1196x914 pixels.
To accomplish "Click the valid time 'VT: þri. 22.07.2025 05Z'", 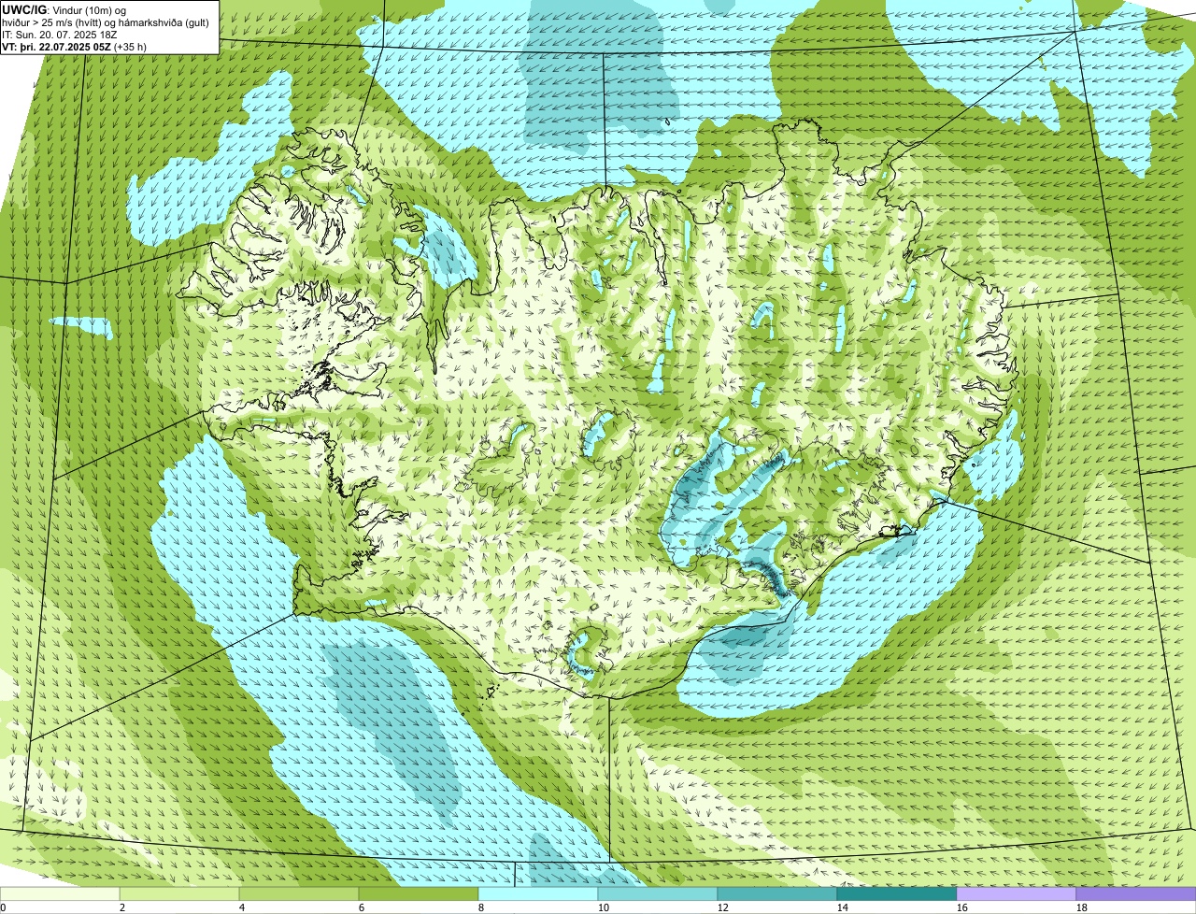I will [x=58, y=46].
